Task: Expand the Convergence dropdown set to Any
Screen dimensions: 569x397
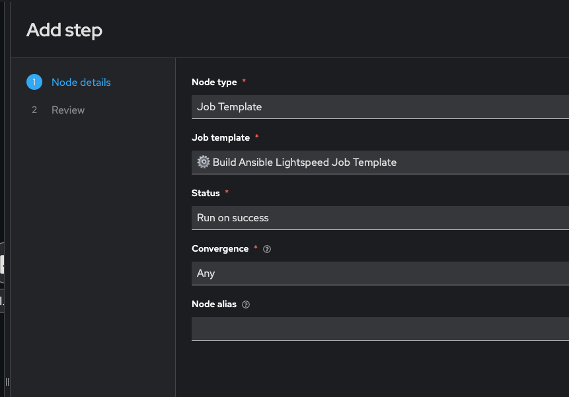Action: (x=380, y=273)
